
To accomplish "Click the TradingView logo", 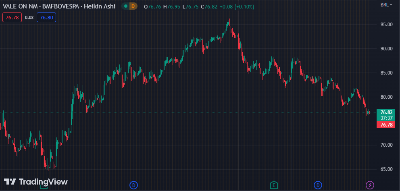I will point(36,182).
